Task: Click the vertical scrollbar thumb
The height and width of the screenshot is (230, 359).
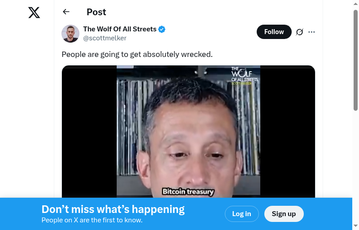Action: [355, 61]
